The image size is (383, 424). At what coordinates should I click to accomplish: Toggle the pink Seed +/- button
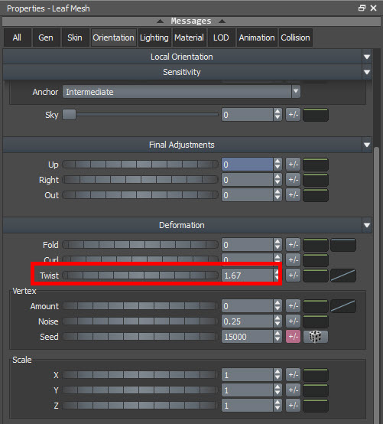293,337
